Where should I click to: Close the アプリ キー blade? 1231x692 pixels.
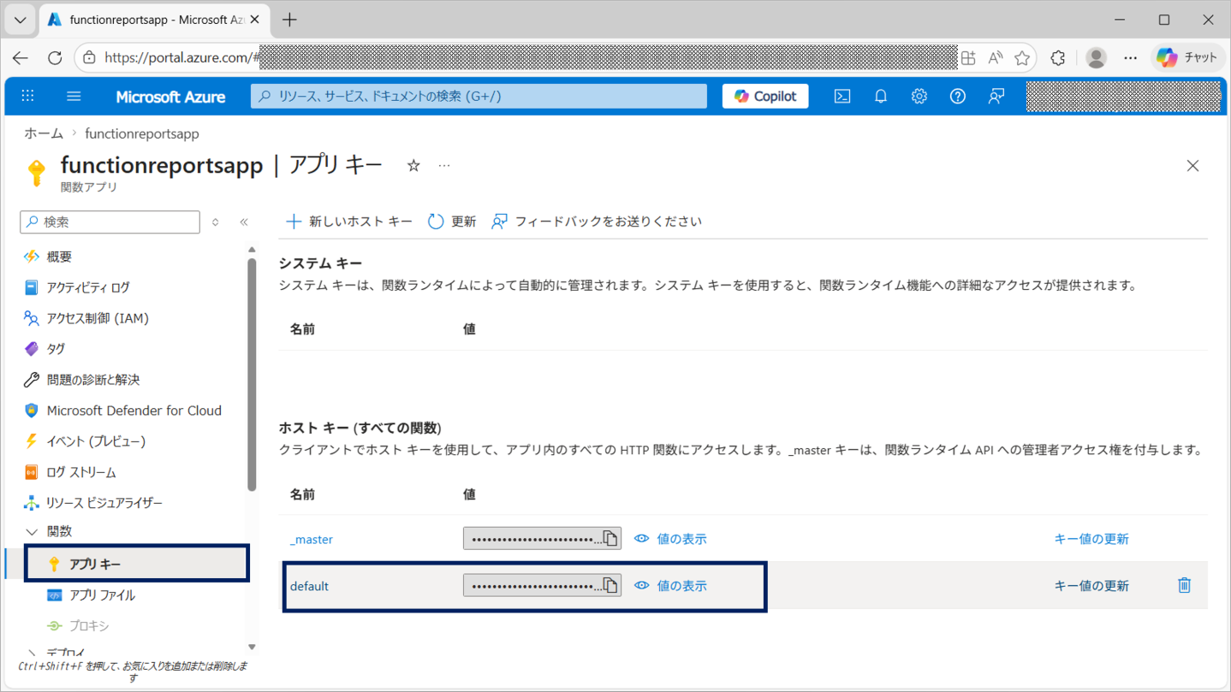(x=1192, y=165)
